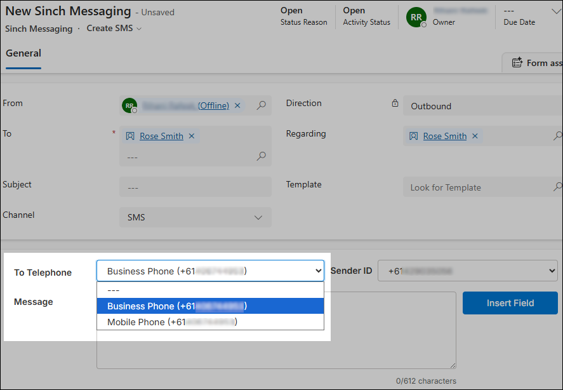Choose the Mobile Phone option in the list
563x390 pixels.
click(210, 321)
